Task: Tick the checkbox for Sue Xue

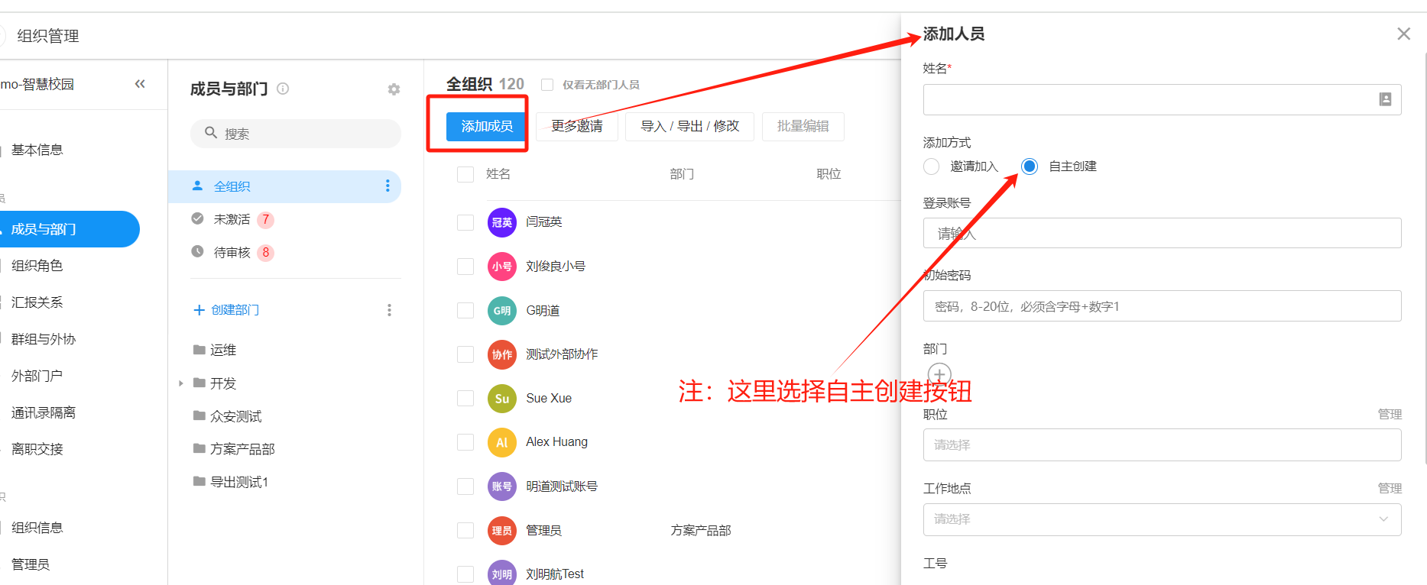Action: tap(465, 399)
